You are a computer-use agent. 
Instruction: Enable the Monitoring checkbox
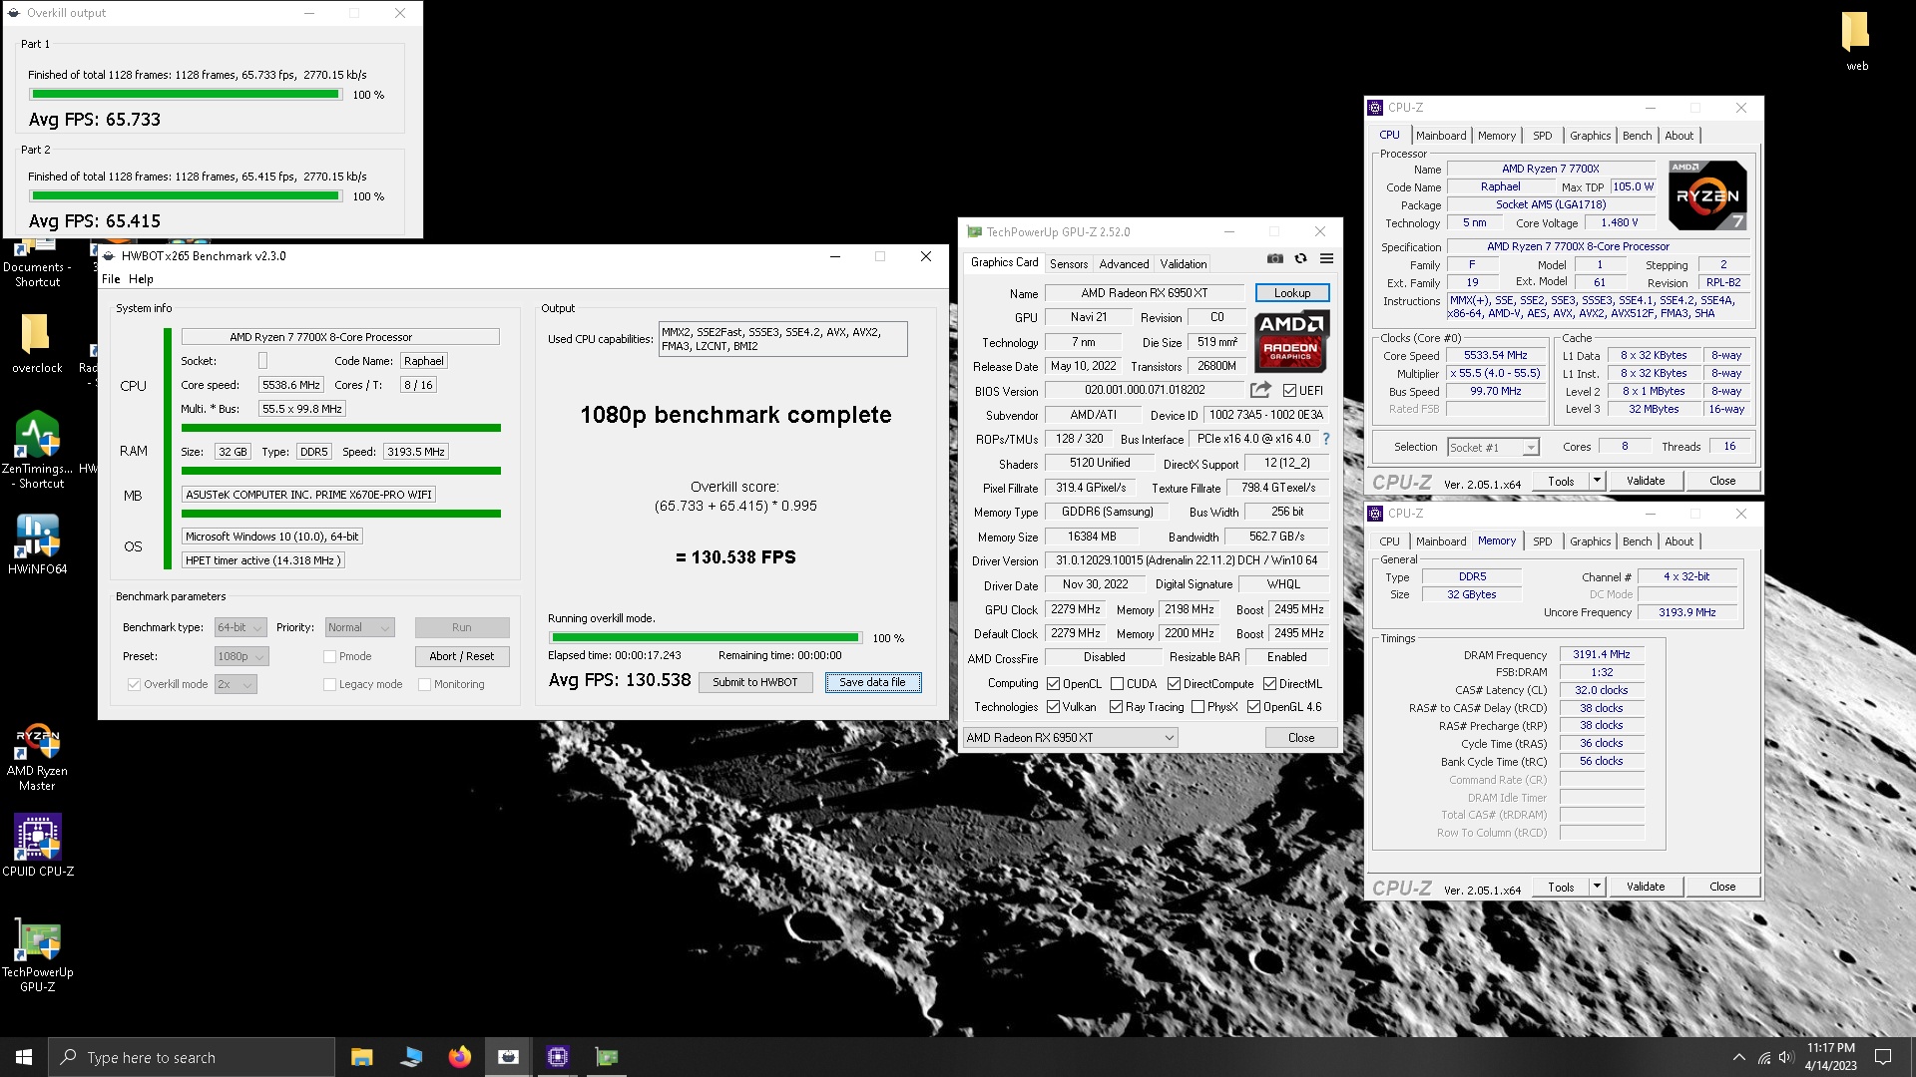(424, 684)
